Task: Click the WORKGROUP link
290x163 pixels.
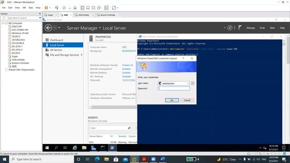Action: click(129, 51)
